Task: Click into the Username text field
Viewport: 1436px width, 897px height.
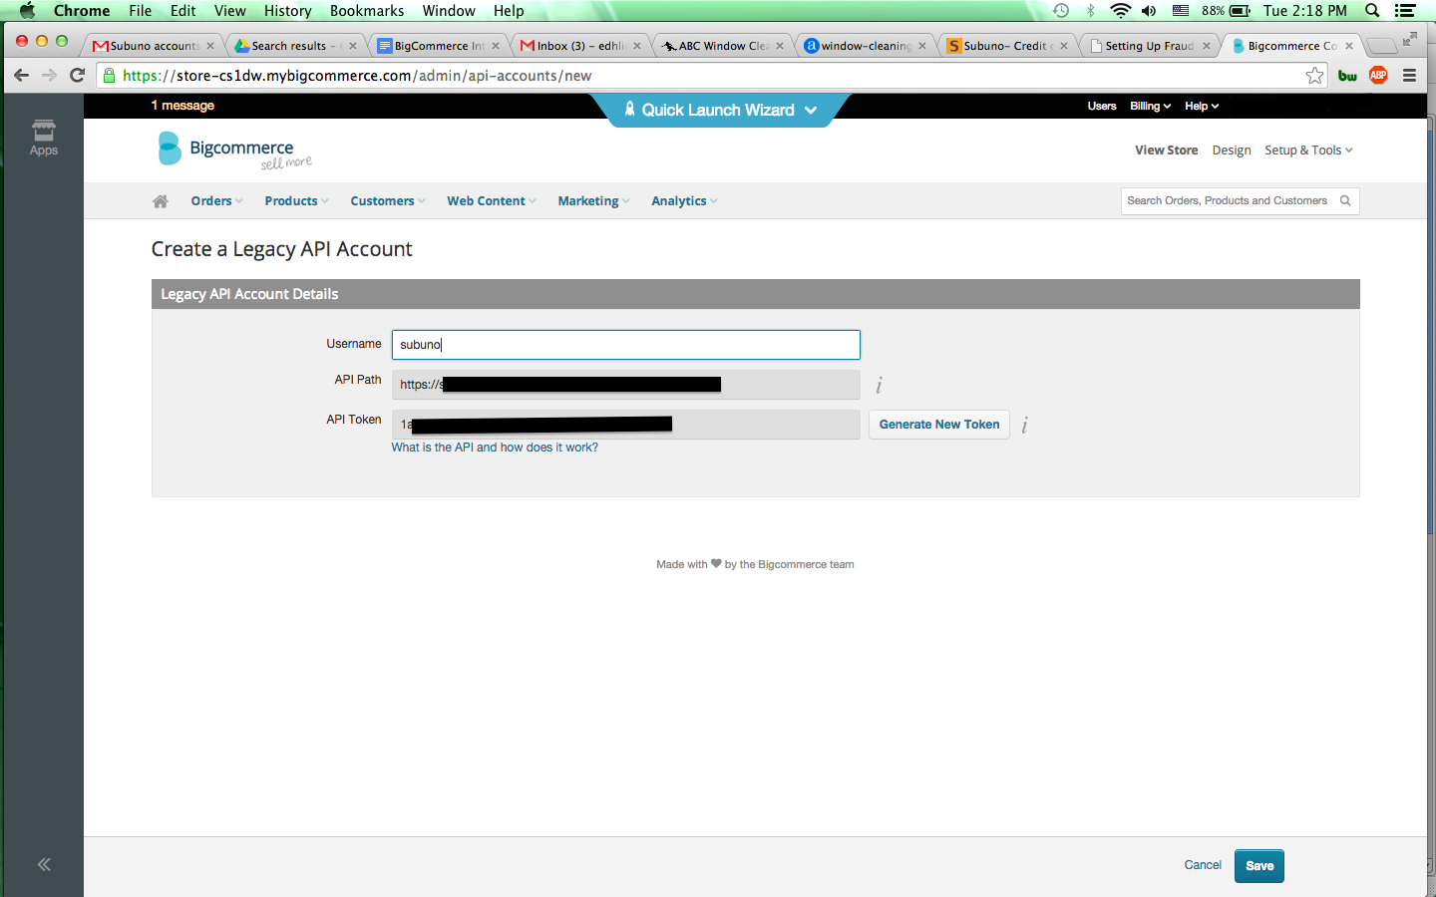Action: click(x=625, y=345)
